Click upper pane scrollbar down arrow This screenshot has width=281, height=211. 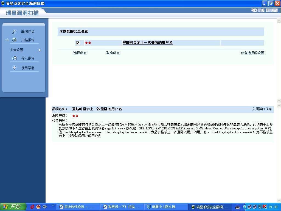[x=279, y=101]
